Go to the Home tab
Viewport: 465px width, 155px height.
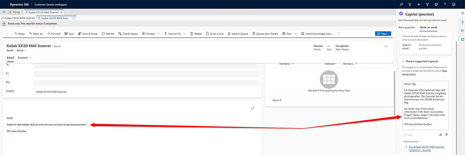tap(14, 12)
